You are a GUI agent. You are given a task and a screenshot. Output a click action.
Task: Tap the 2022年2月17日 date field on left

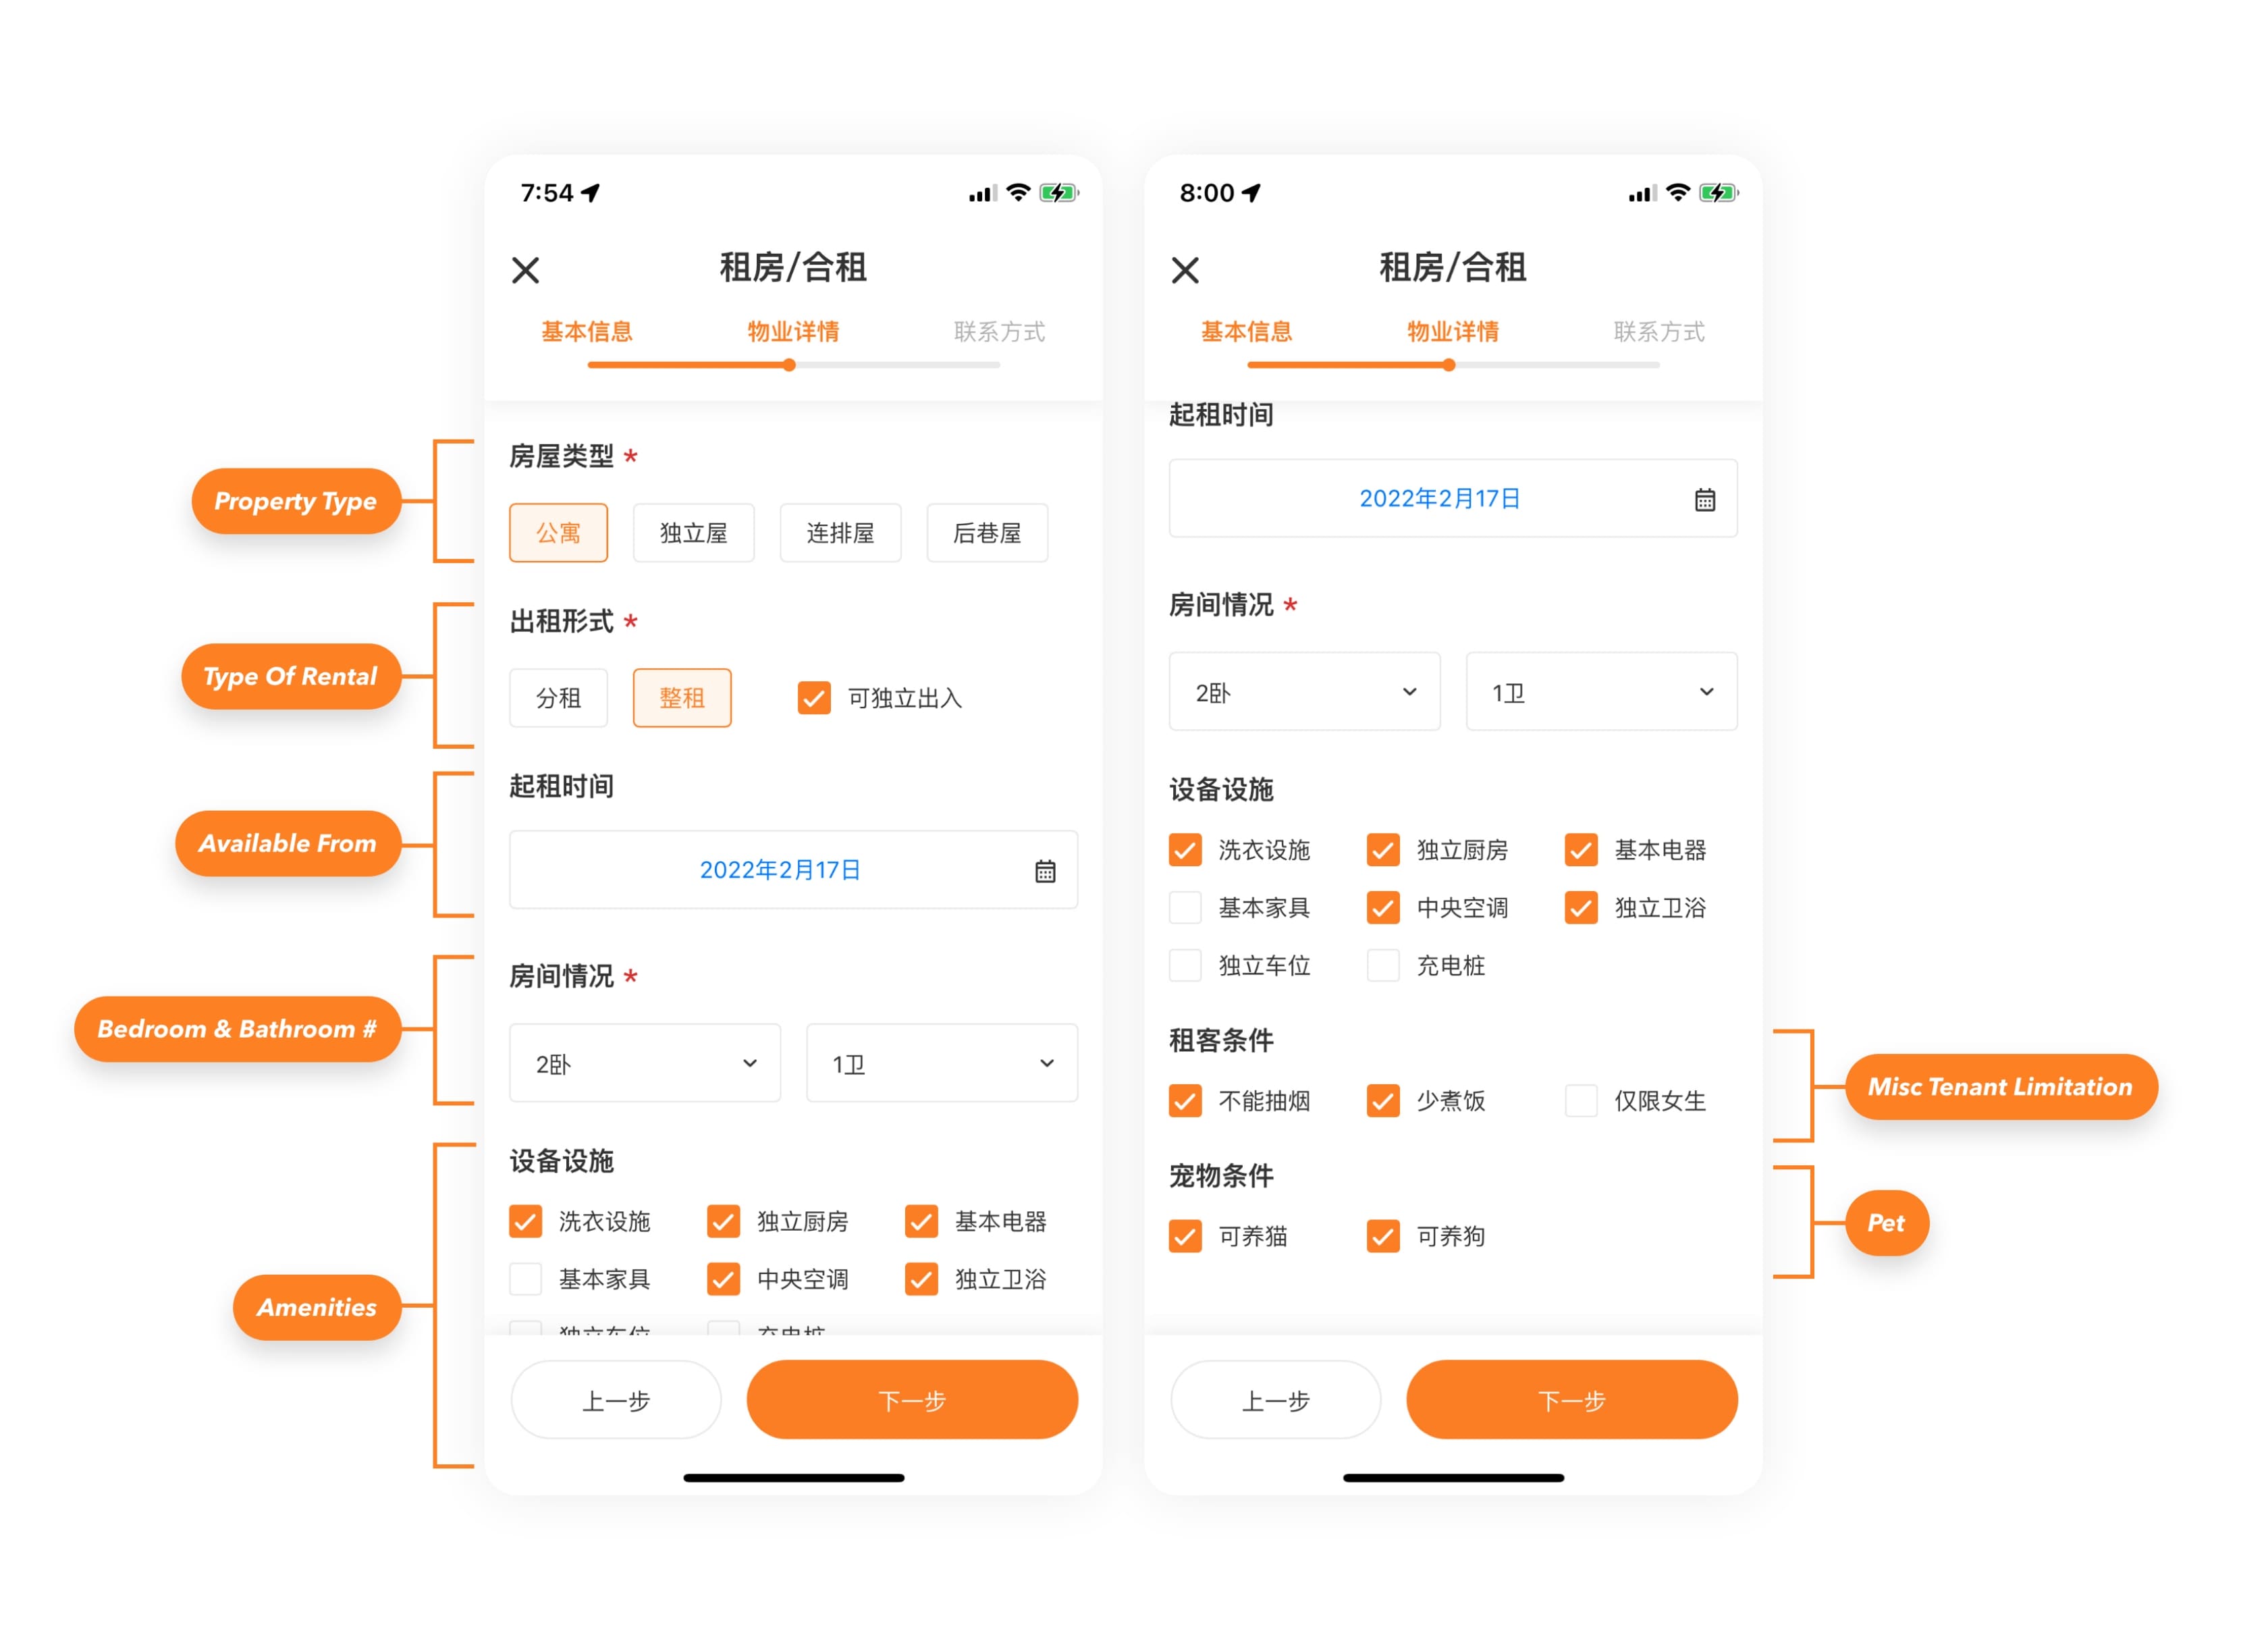click(780, 870)
